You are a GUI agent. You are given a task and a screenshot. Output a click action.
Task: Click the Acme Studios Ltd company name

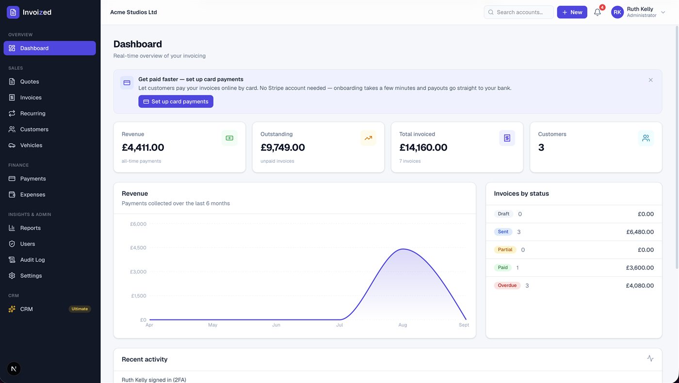tap(133, 12)
